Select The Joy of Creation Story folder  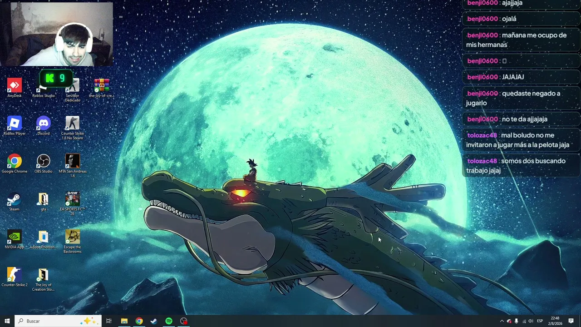(x=44, y=280)
